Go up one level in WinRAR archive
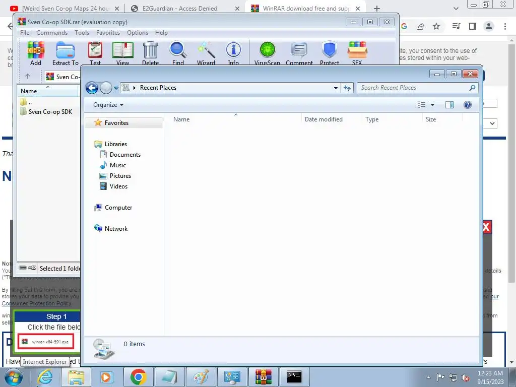Image resolution: width=516 pixels, height=387 pixels. [28, 77]
